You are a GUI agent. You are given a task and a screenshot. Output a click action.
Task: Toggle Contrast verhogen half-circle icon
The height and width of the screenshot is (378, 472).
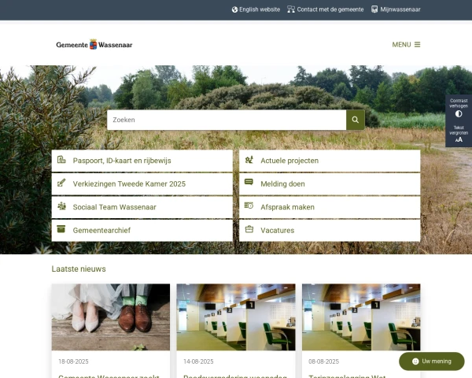459,113
